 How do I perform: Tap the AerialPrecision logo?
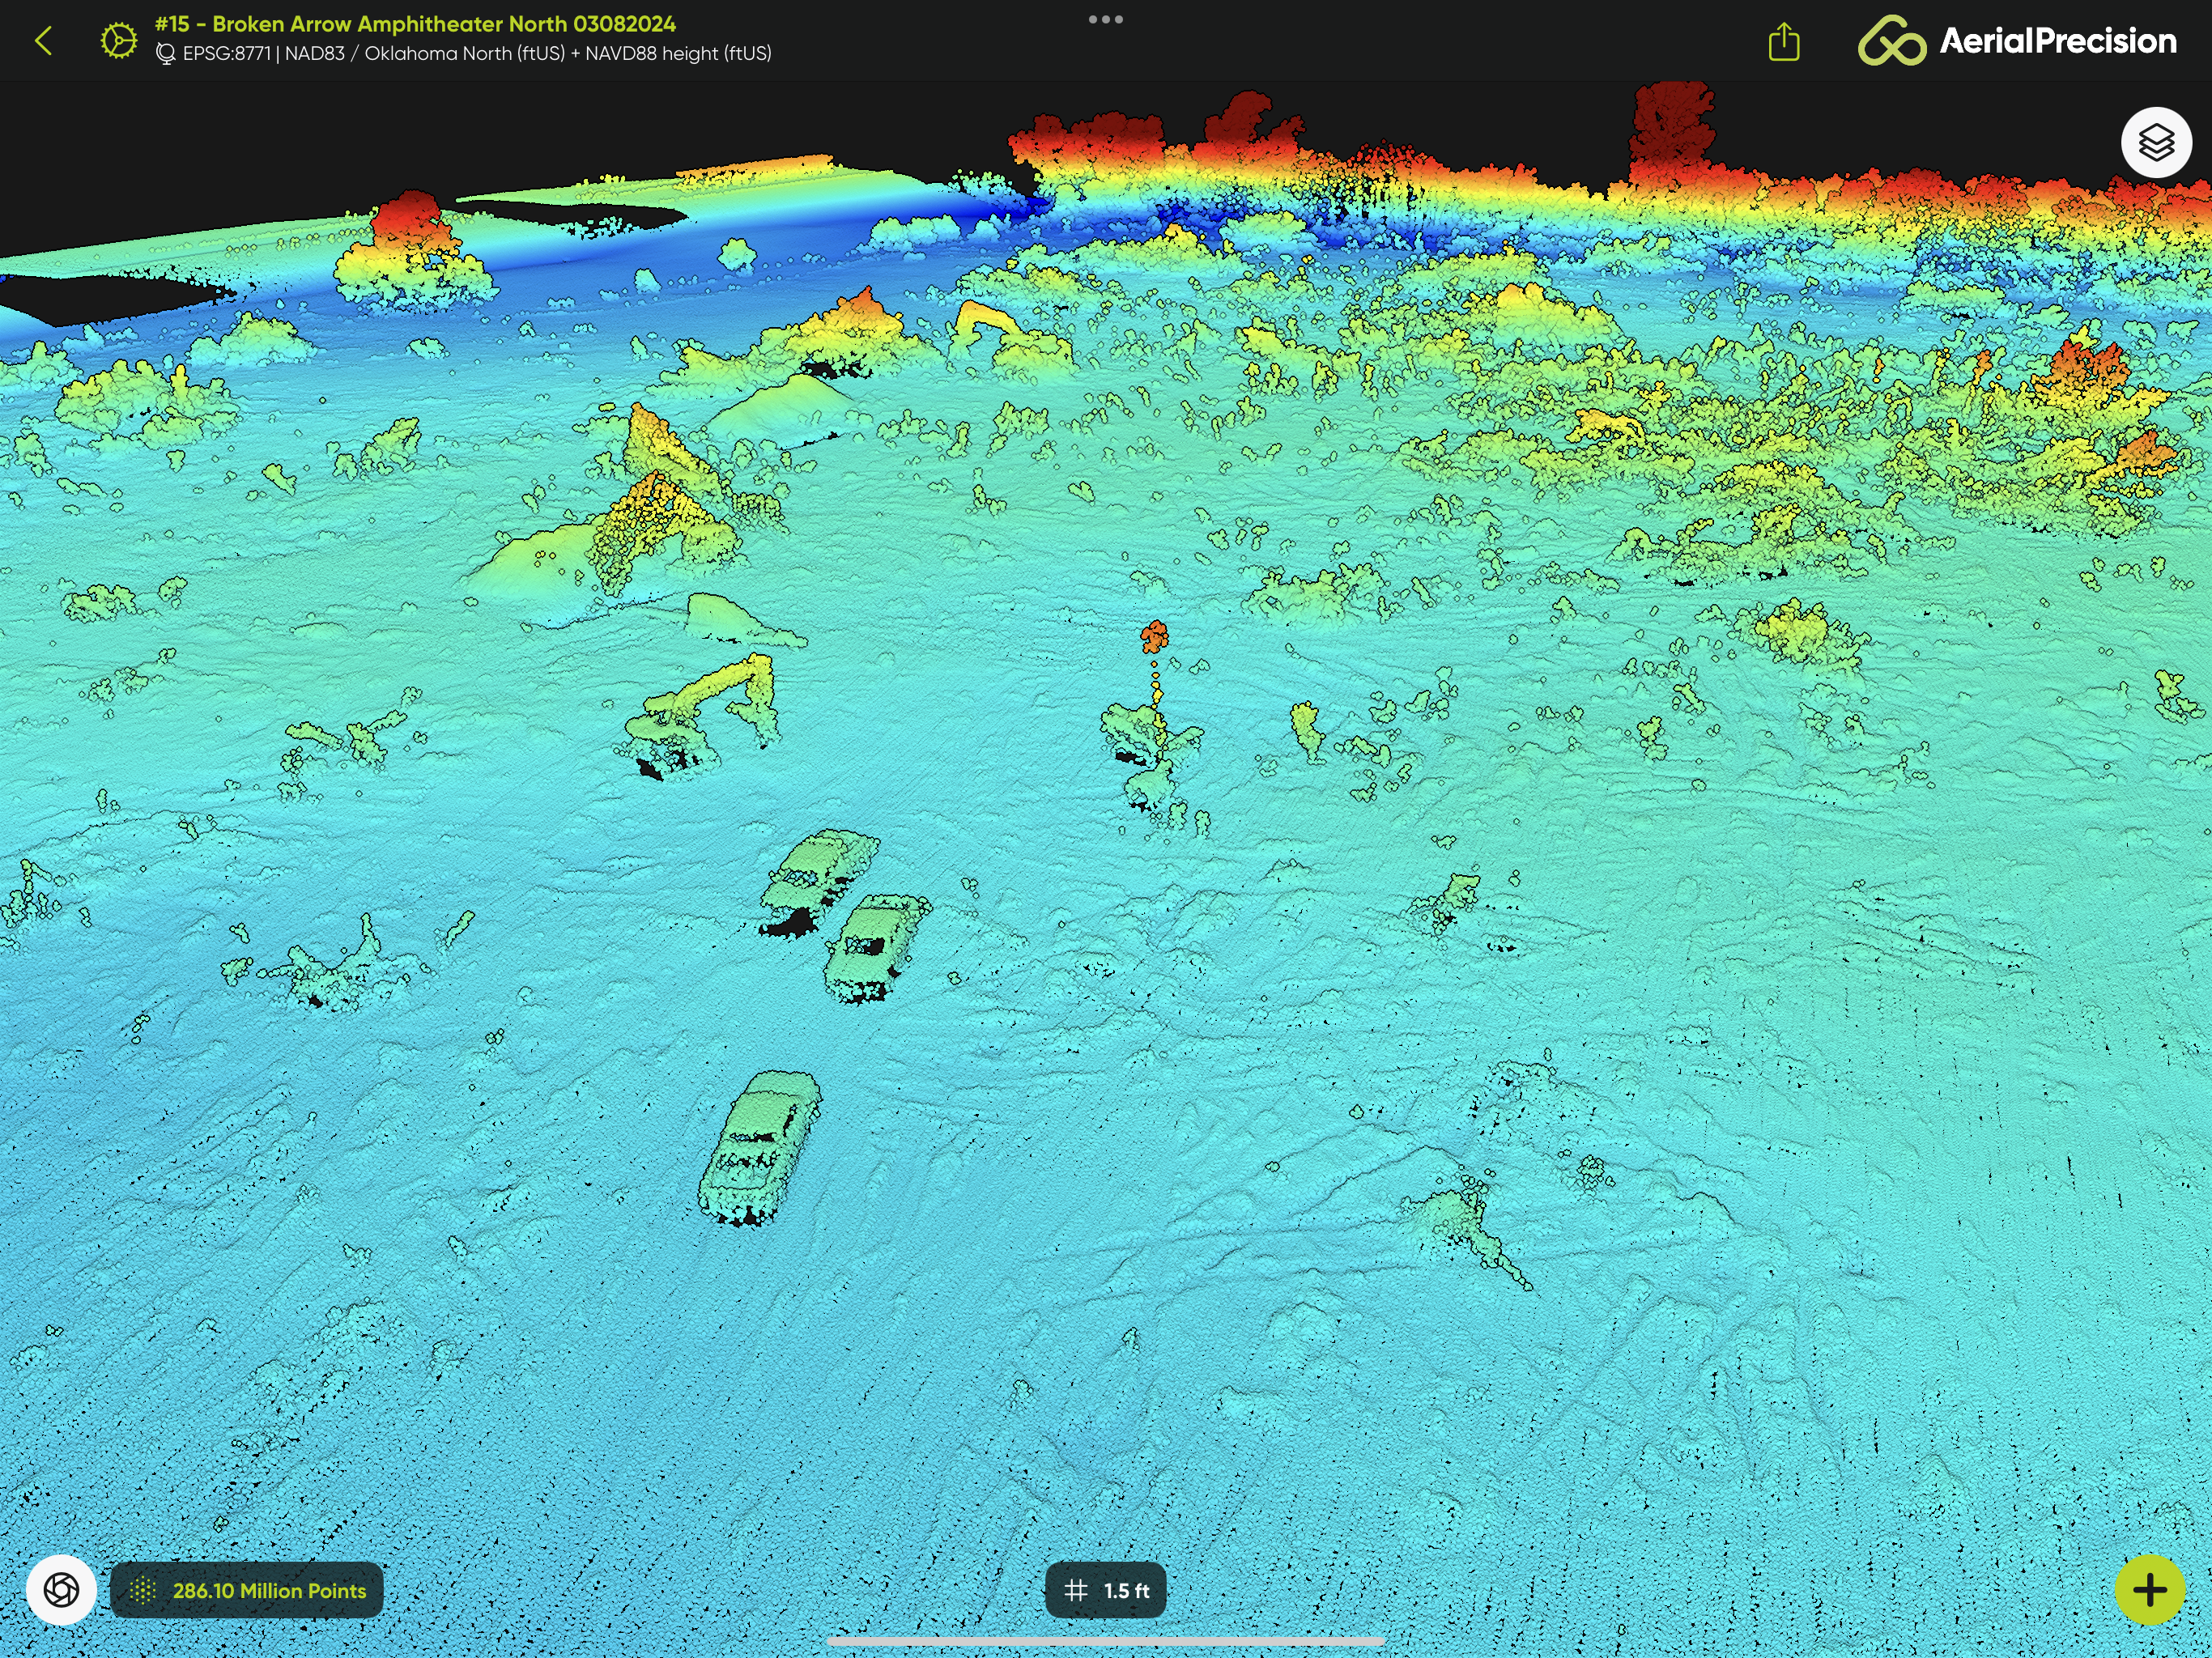(2016, 41)
